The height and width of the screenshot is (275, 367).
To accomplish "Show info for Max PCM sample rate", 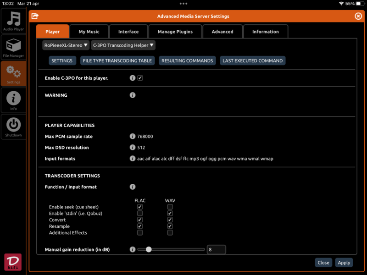I will 133,136.
